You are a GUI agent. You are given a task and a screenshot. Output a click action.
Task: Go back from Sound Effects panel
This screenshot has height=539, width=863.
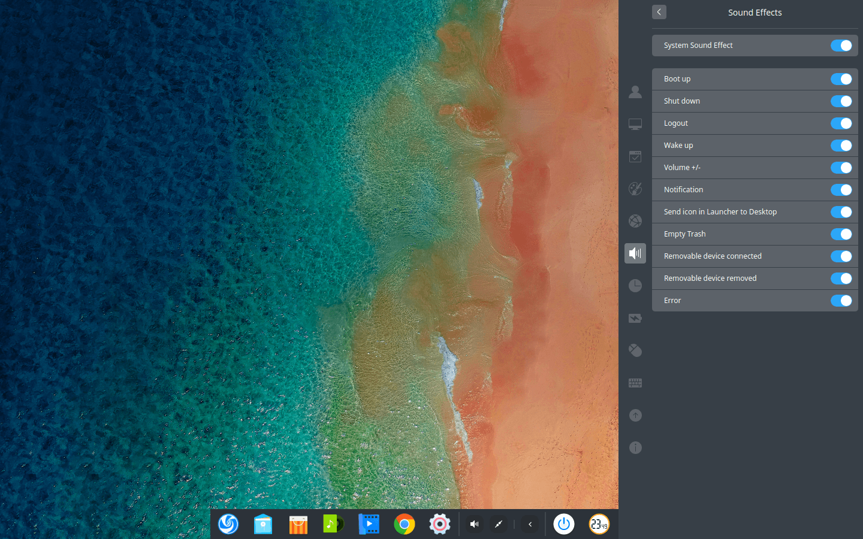pyautogui.click(x=659, y=12)
